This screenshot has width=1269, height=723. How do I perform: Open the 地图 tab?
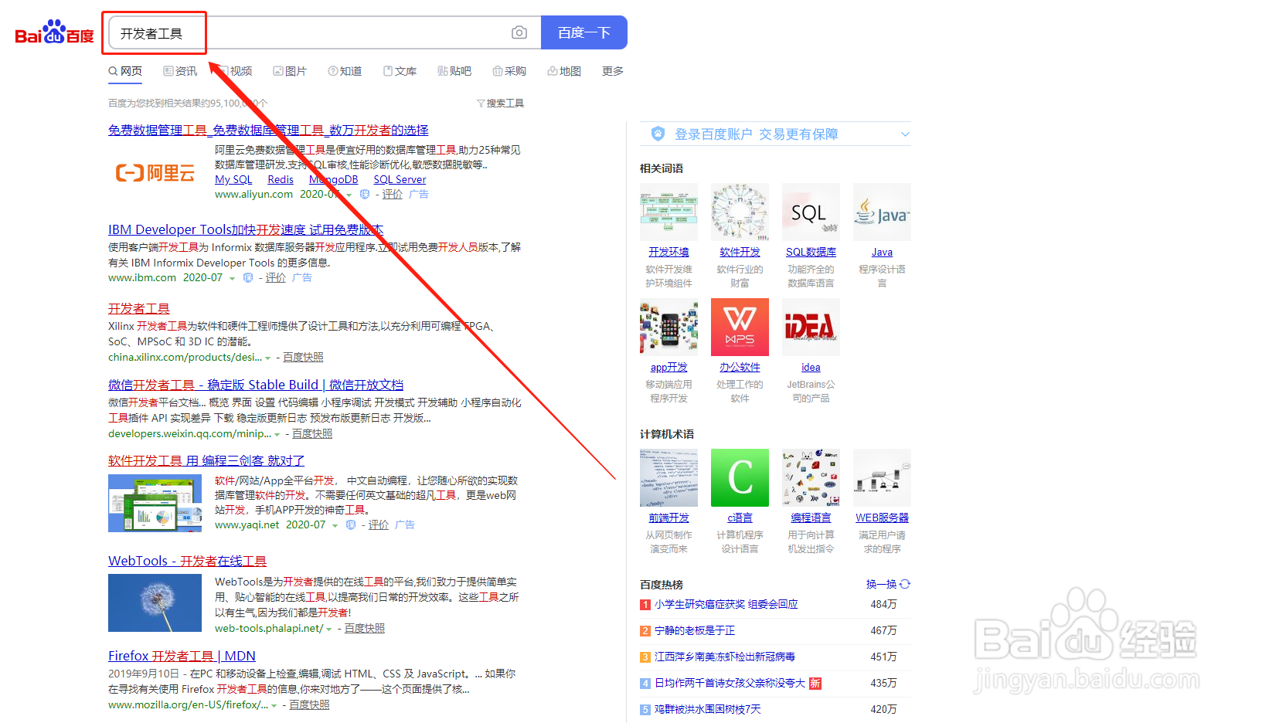click(x=564, y=71)
